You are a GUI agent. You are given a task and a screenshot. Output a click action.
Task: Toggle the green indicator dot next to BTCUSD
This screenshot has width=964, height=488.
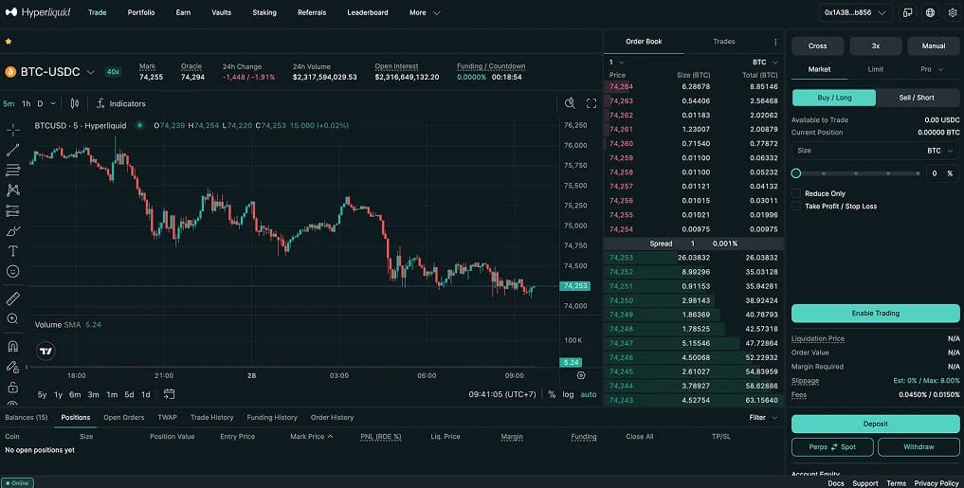pos(139,125)
